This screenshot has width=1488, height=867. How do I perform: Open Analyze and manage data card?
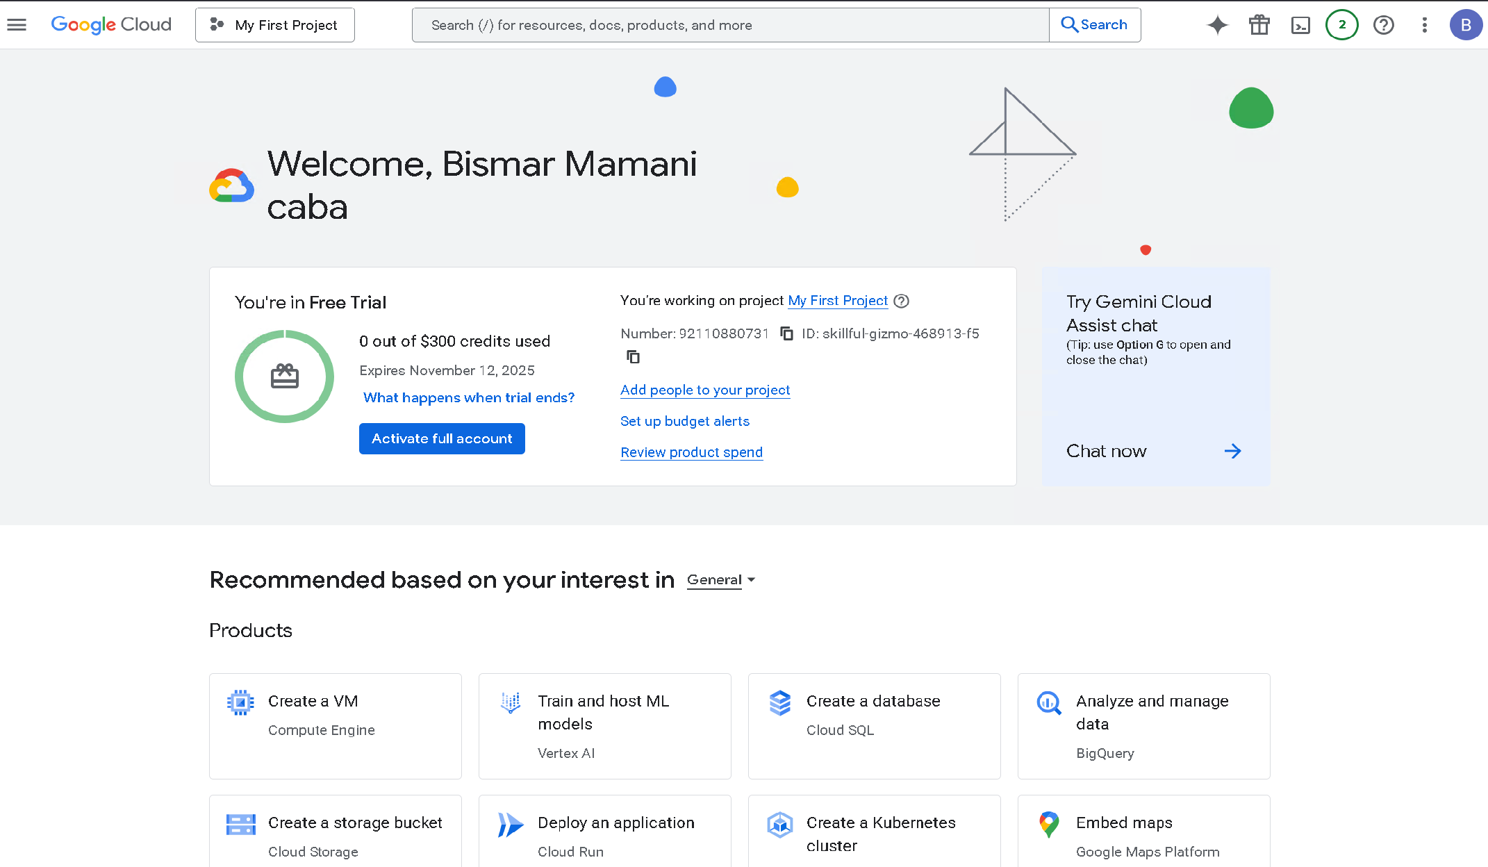(x=1144, y=726)
